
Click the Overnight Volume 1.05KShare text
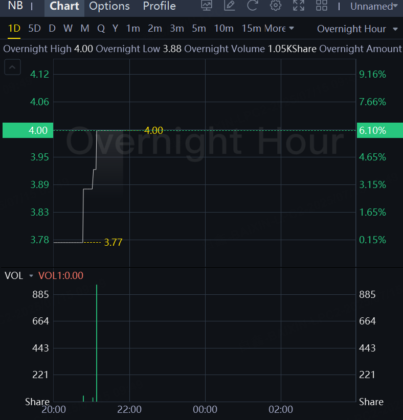click(x=250, y=49)
